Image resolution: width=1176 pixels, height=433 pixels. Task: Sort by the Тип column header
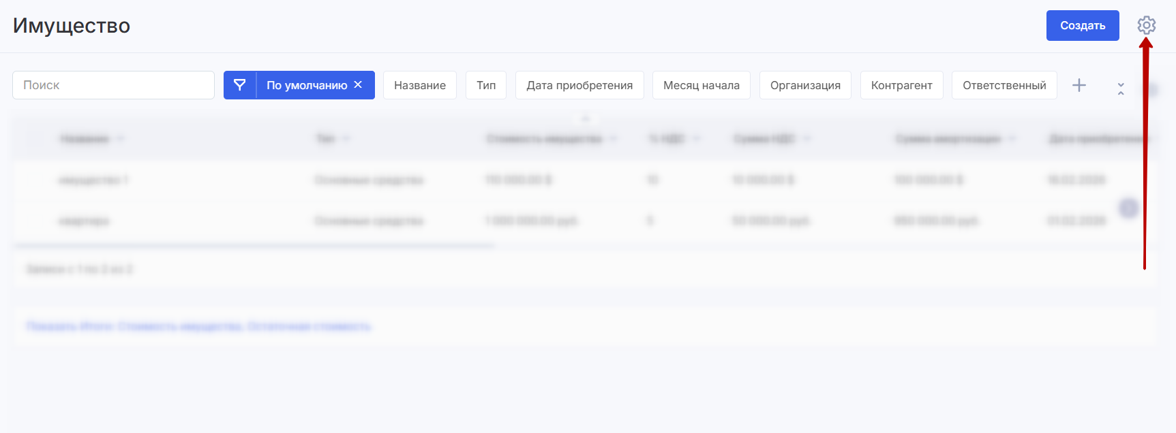coord(325,139)
